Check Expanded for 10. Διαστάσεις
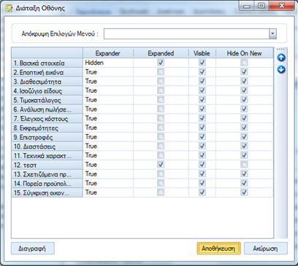The width and height of the screenshot is (298, 266). (161, 146)
